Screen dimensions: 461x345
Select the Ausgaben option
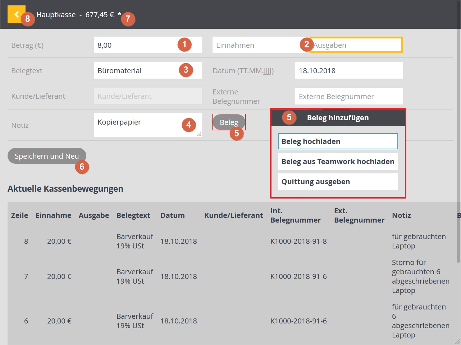(356, 45)
